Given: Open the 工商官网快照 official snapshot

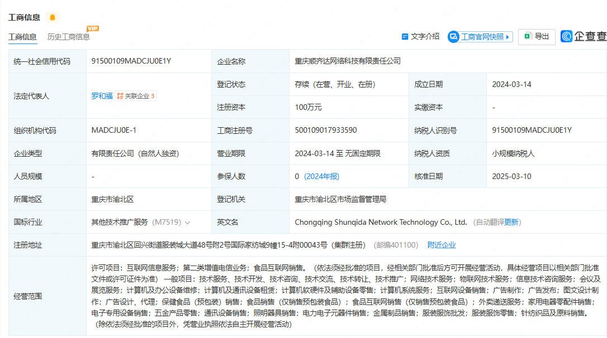Looking at the screenshot, I should [482, 37].
